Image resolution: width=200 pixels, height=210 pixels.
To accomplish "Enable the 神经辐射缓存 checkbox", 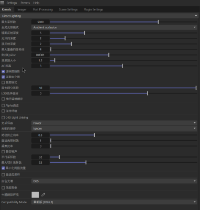I will [x=3, y=99].
